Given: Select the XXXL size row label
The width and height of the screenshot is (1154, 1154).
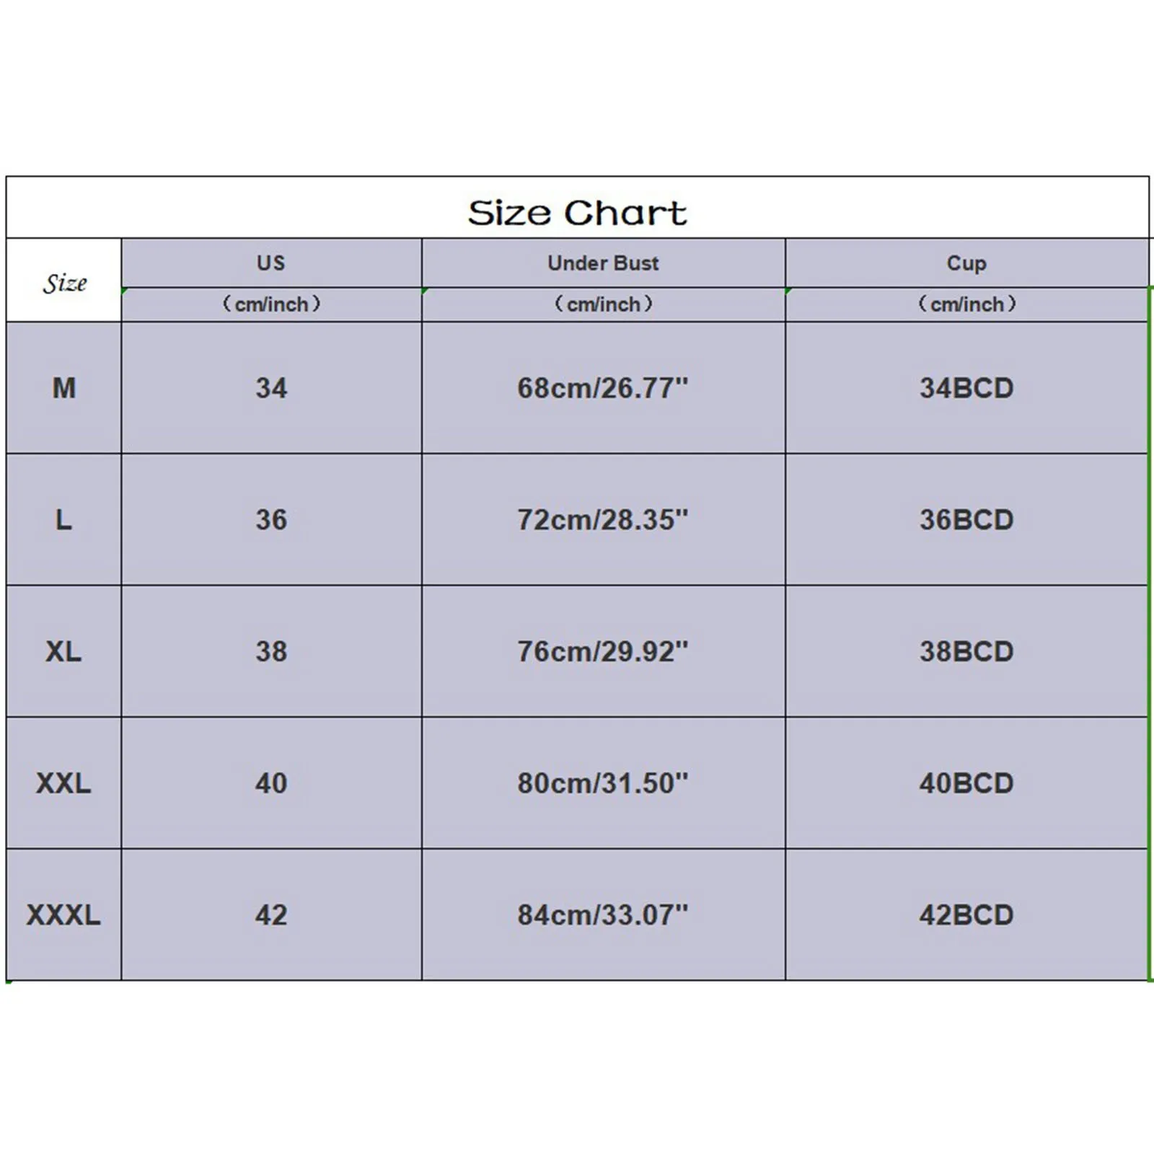Looking at the screenshot, I should (64, 915).
